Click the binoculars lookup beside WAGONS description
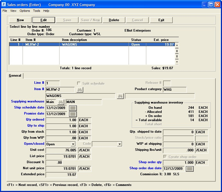This screenshot has height=192, width=222. (120, 96)
